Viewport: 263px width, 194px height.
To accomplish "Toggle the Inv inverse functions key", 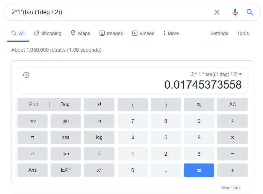I will click(x=32, y=121).
